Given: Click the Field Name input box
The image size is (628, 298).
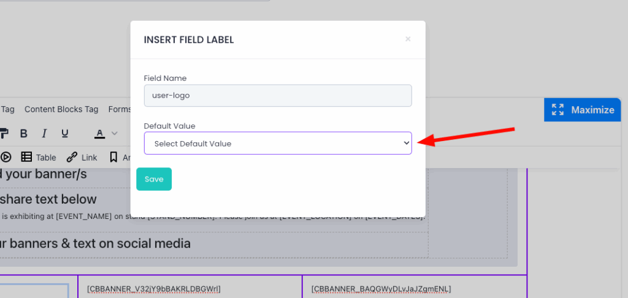Looking at the screenshot, I should click(x=277, y=96).
